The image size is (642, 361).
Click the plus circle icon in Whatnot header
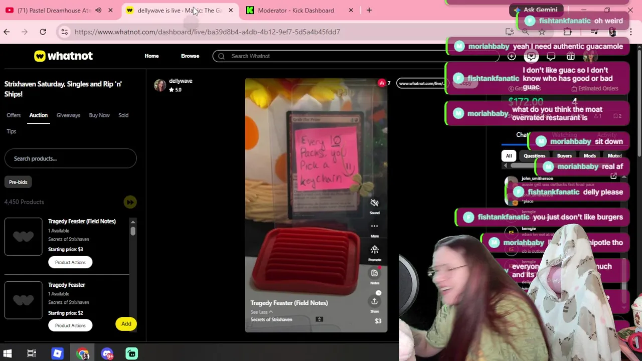click(x=512, y=57)
